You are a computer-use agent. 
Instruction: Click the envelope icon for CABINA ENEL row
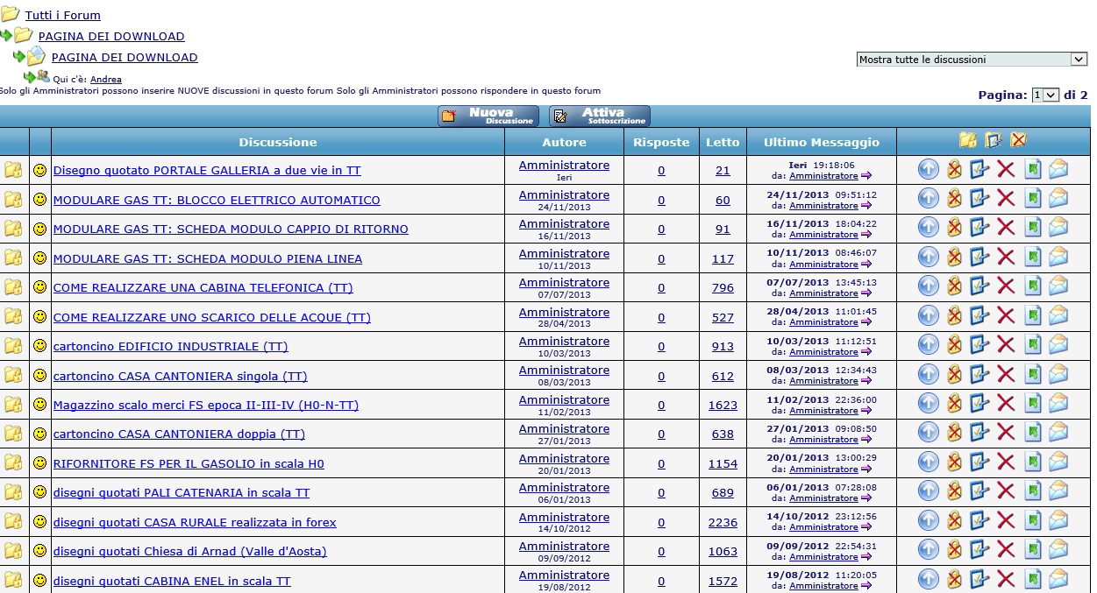click(1058, 580)
